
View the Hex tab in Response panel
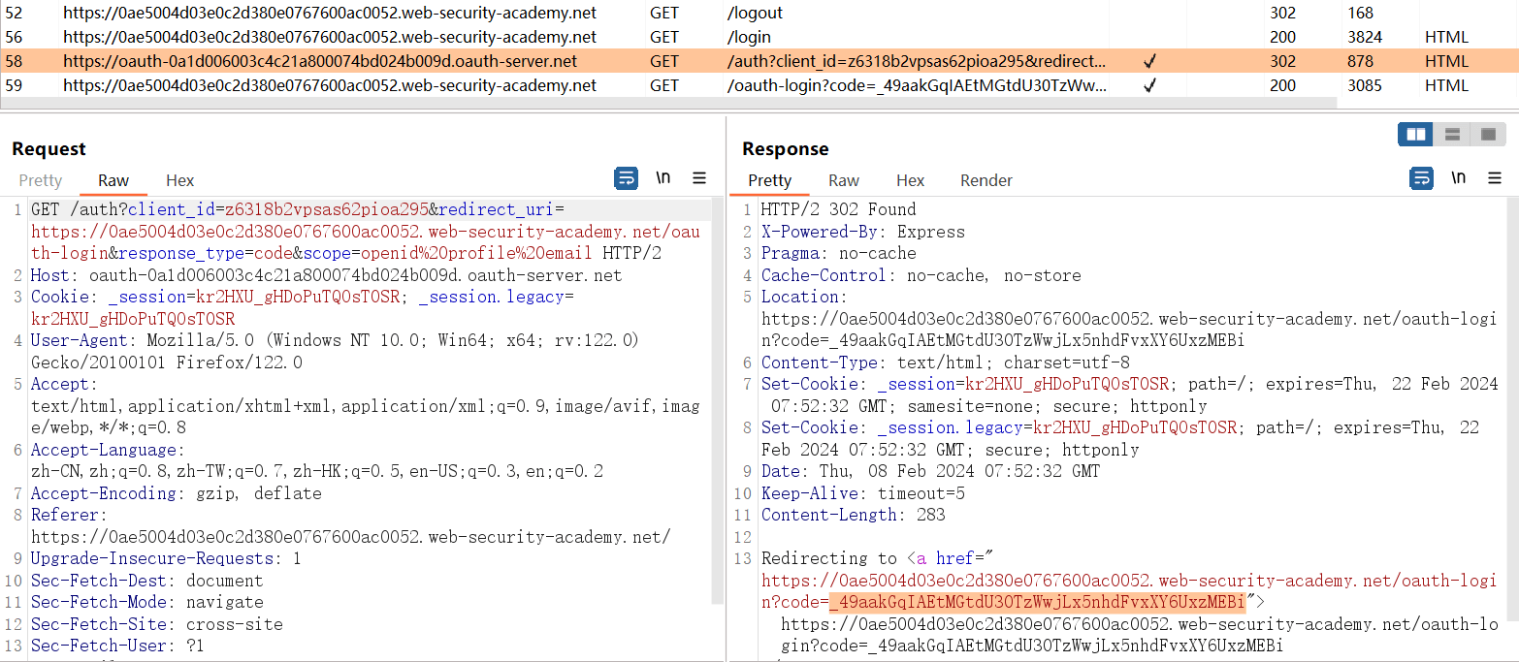910,180
